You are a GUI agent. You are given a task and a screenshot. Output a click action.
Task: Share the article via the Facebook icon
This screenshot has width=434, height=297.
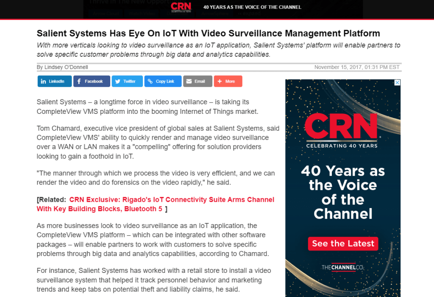80,81
